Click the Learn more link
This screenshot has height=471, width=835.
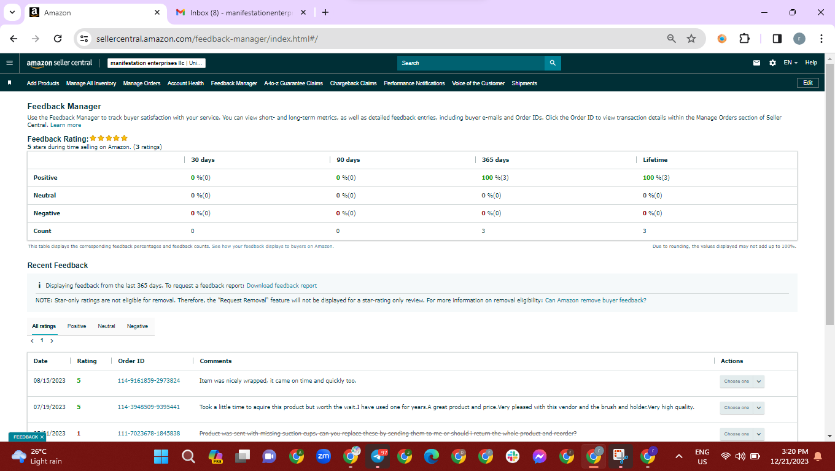[66, 125]
